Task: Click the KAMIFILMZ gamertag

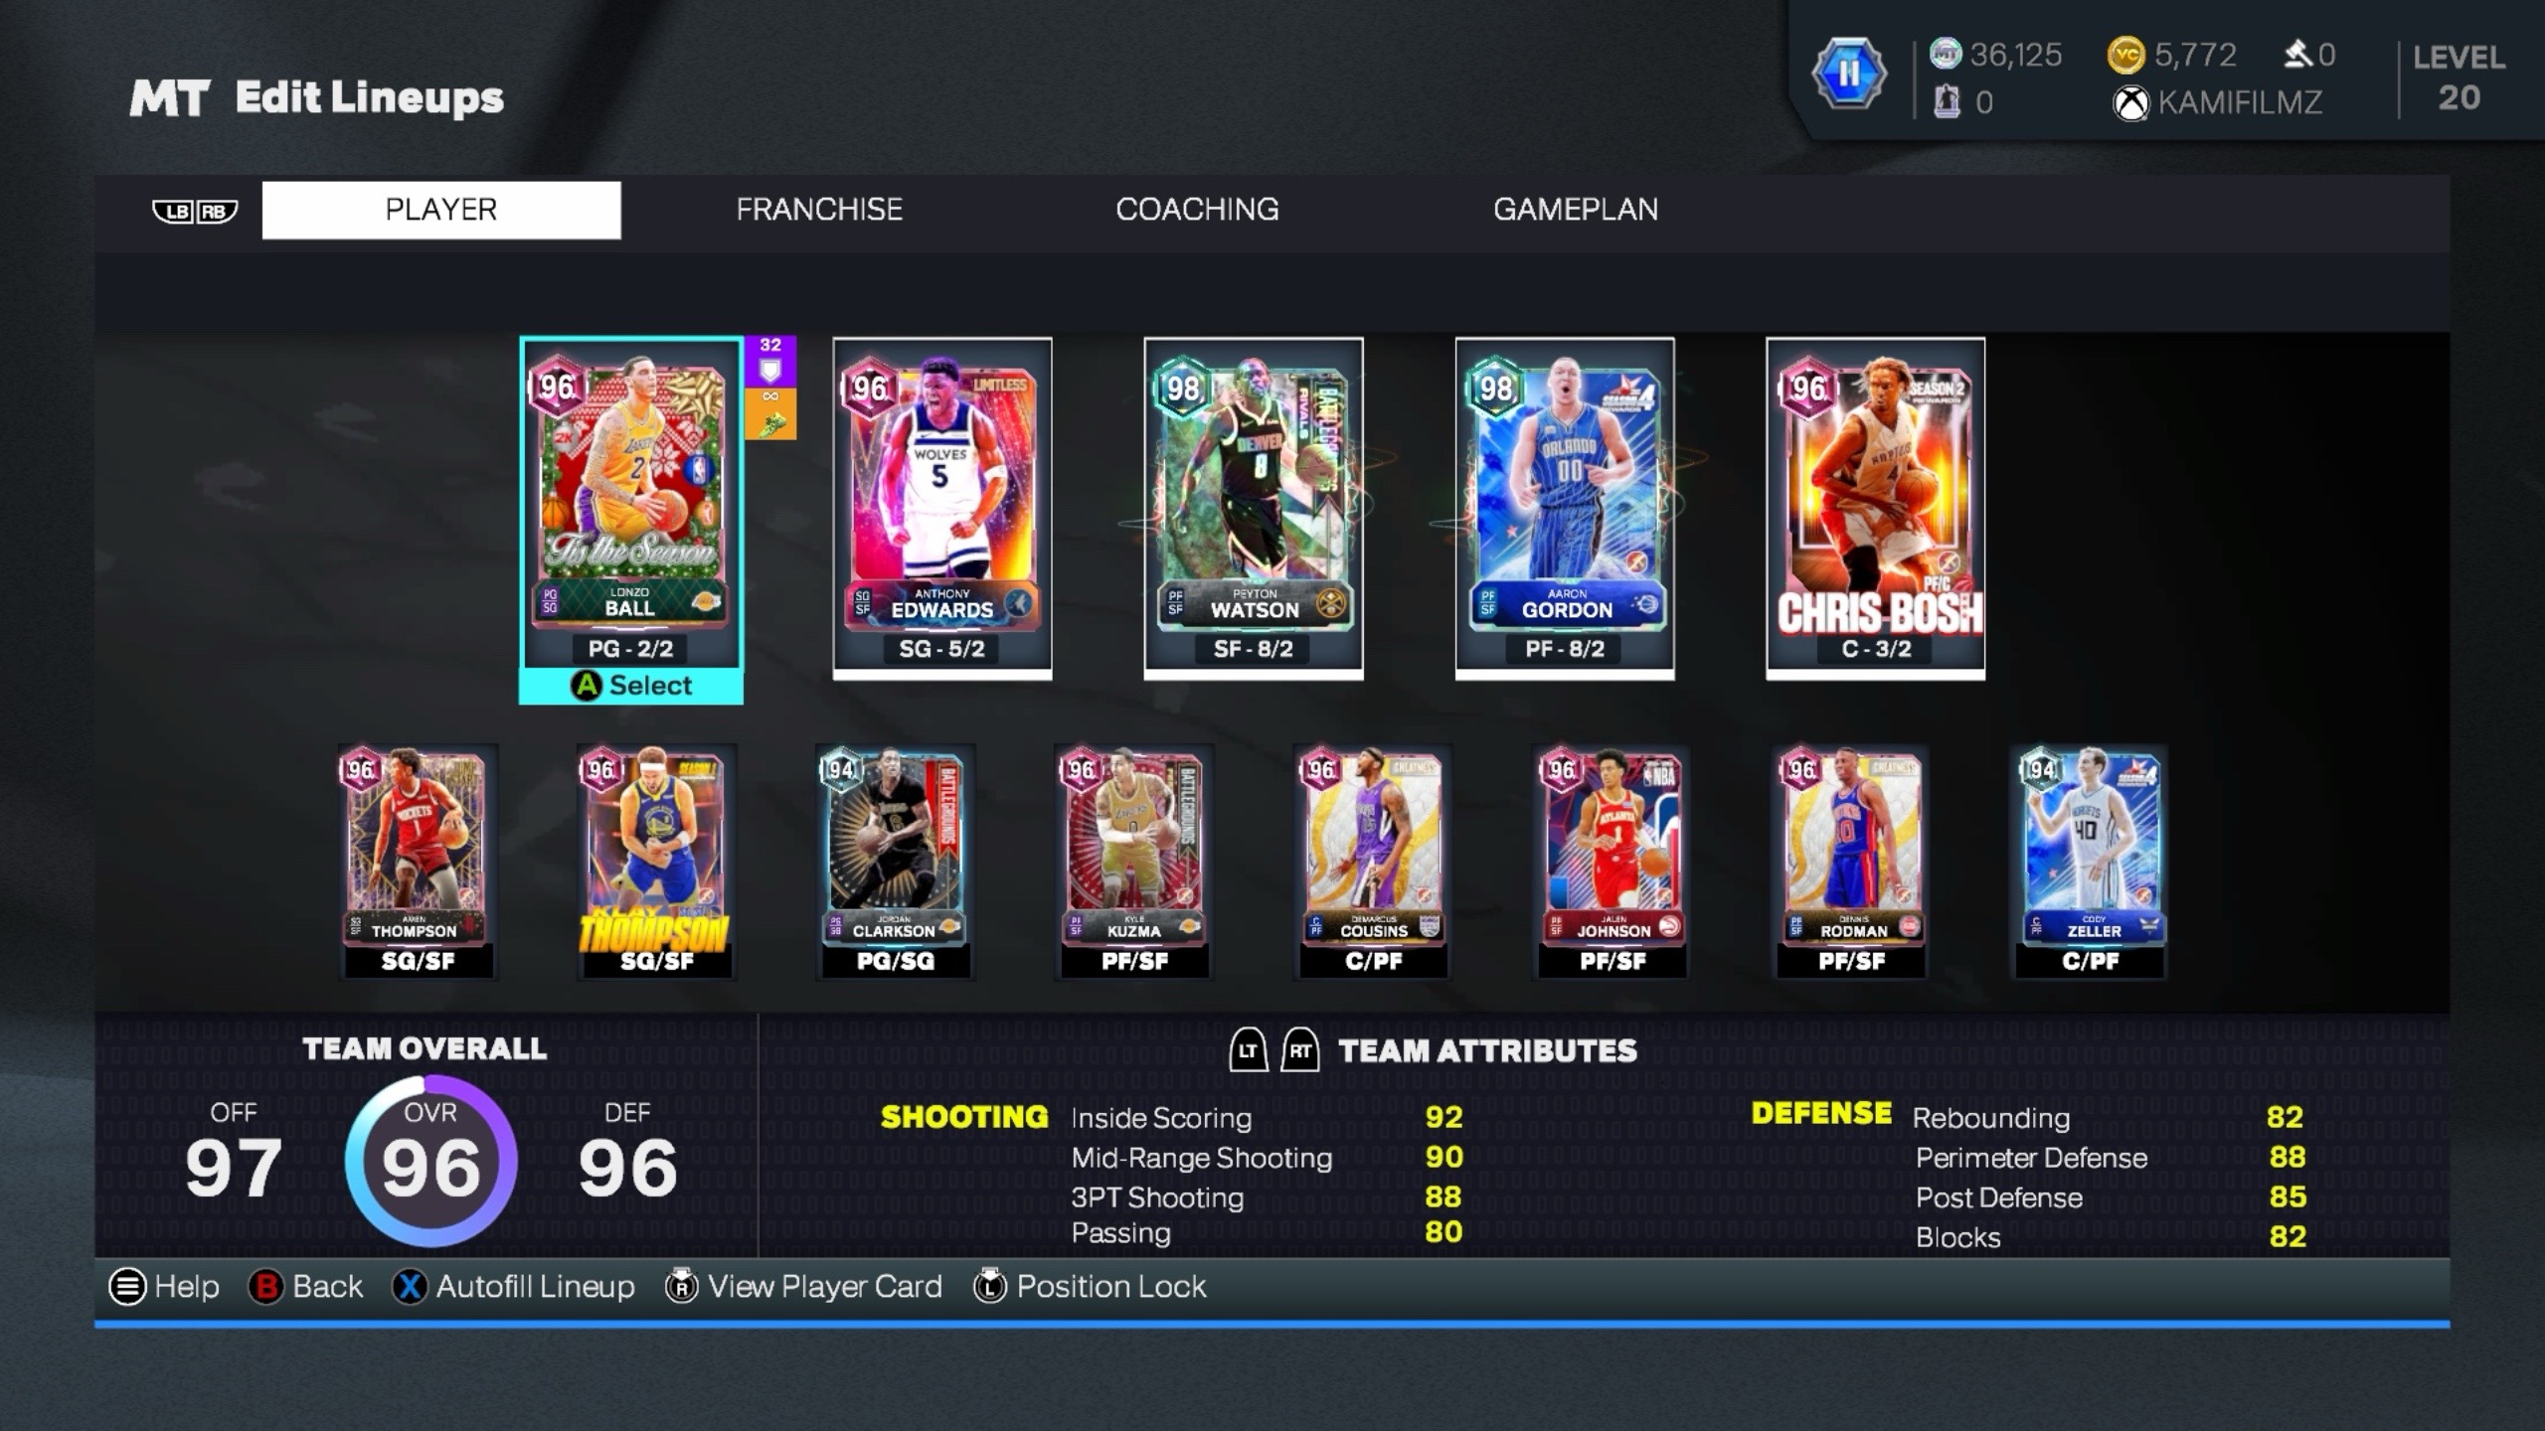Action: click(x=2240, y=102)
